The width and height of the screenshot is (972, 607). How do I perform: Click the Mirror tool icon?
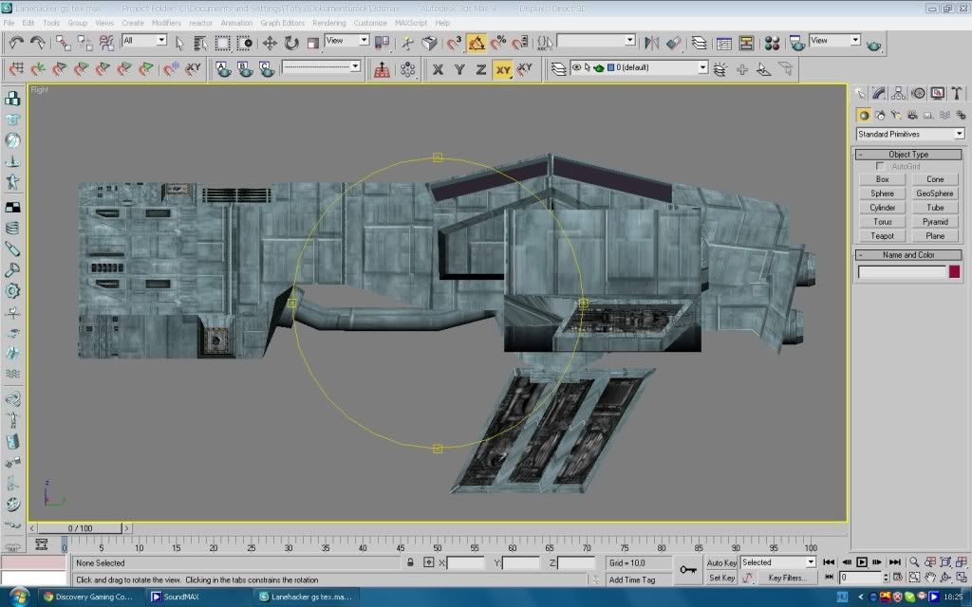point(652,43)
